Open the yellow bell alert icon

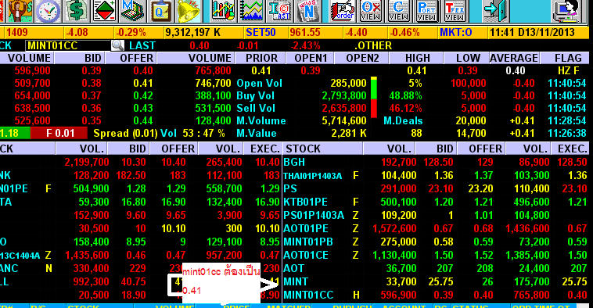(188, 11)
